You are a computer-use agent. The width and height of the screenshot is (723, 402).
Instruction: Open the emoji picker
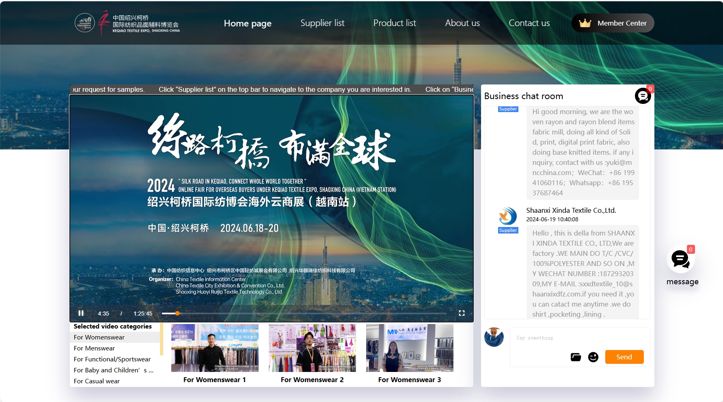(x=593, y=357)
